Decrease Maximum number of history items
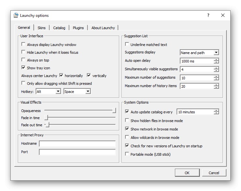This screenshot has height=191, width=241. pos(216,87)
